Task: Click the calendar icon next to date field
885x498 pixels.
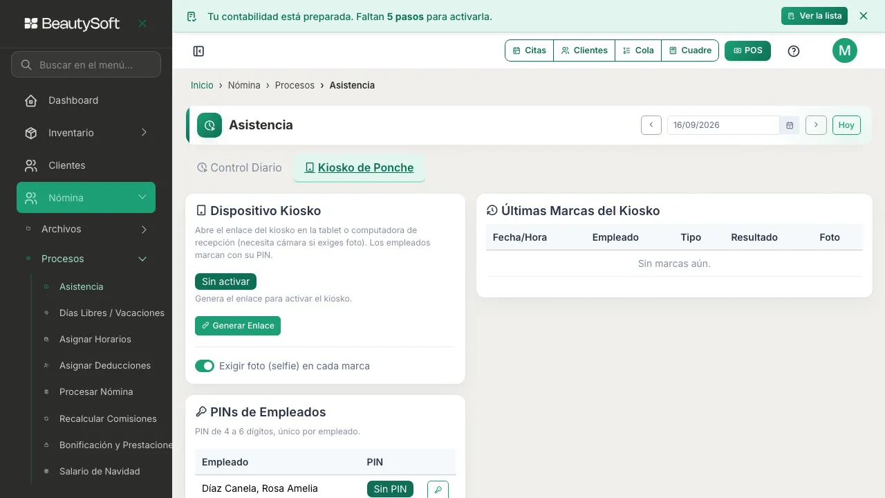Action: point(790,125)
